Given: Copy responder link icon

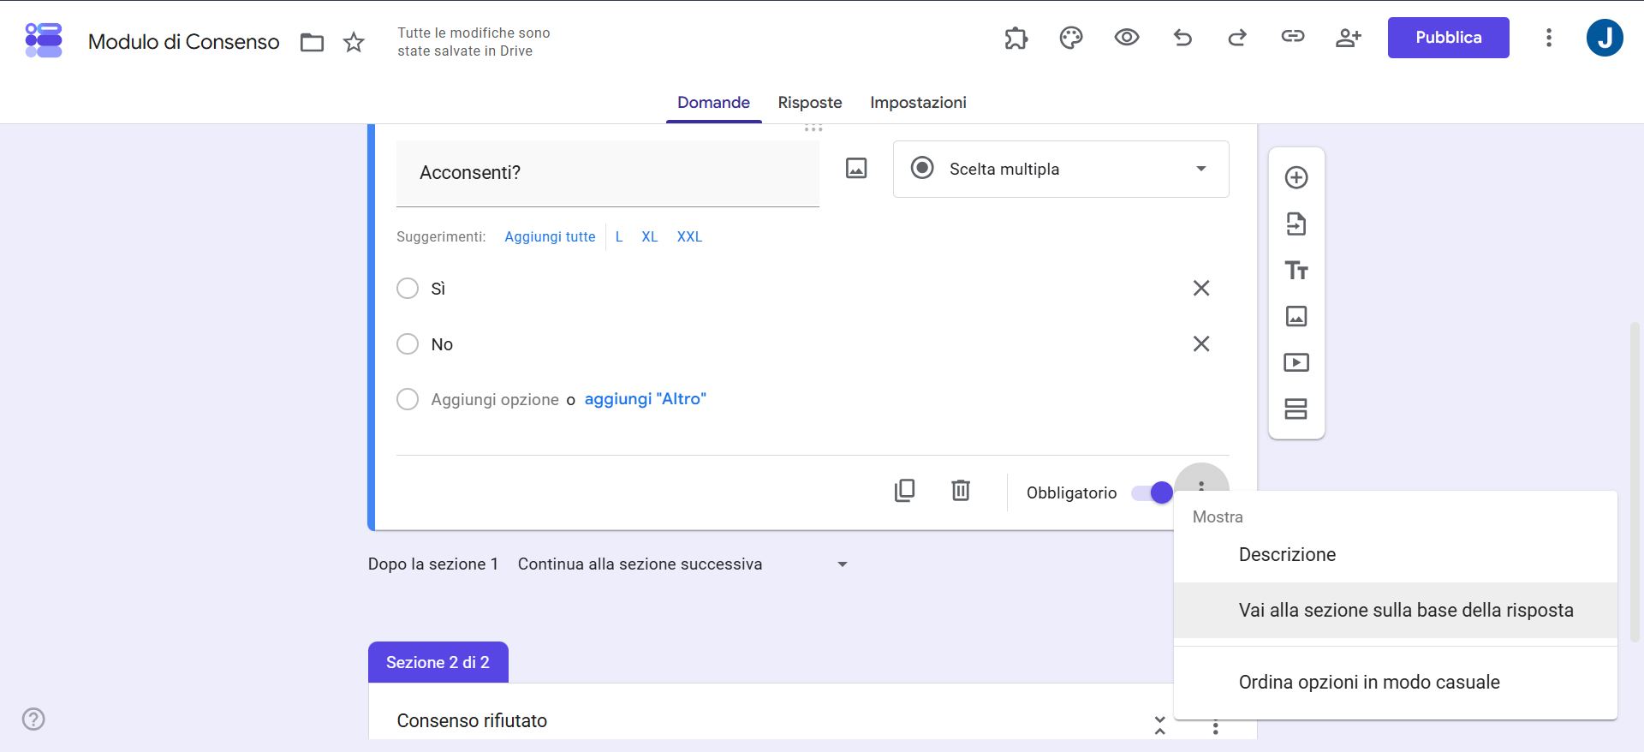Looking at the screenshot, I should coord(1293,36).
